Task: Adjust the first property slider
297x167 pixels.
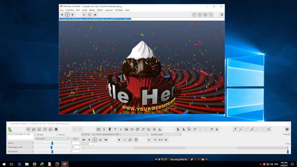Action: click(52, 143)
